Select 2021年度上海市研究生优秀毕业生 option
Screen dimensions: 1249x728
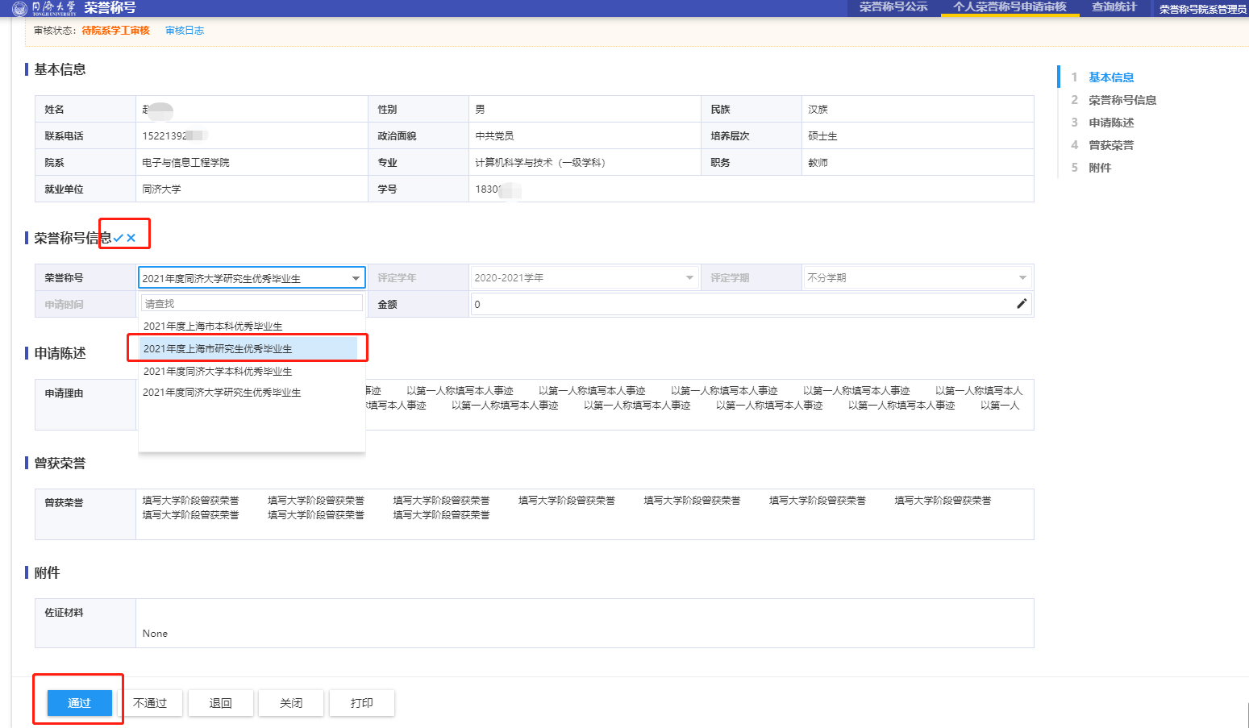(x=218, y=349)
